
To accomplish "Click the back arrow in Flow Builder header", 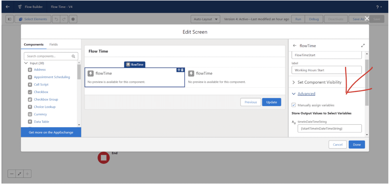I will (x=8, y=7).
